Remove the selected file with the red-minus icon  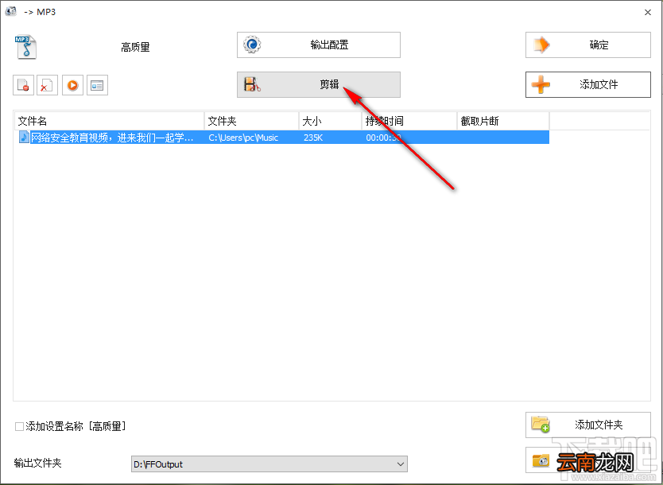pos(23,85)
